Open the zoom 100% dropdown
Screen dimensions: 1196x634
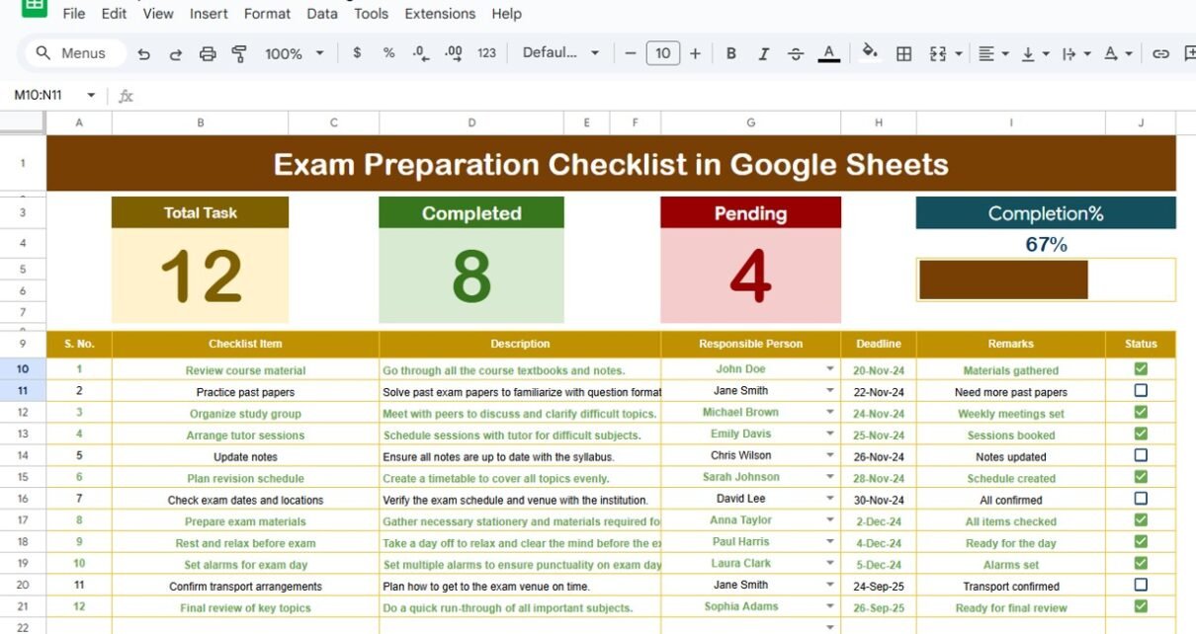[295, 53]
